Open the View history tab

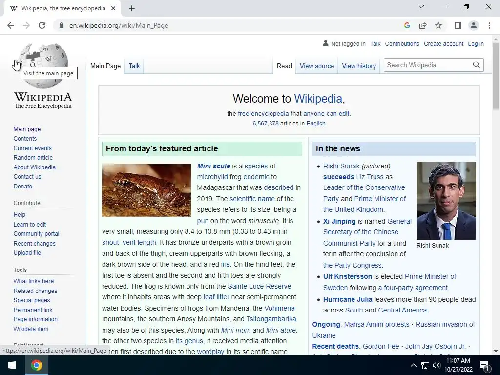[359, 66]
